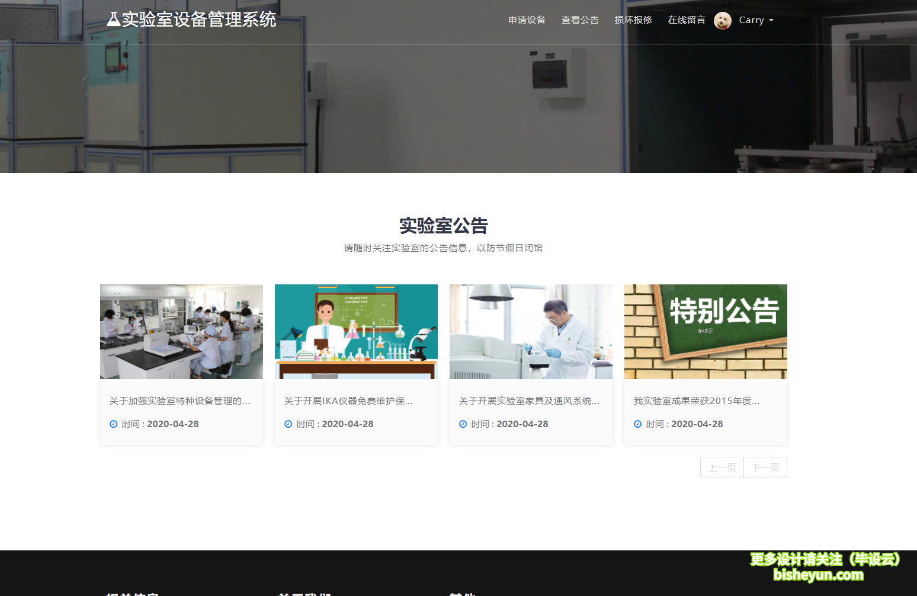Click the clock icon on the IKA维护 announcement card

[288, 424]
